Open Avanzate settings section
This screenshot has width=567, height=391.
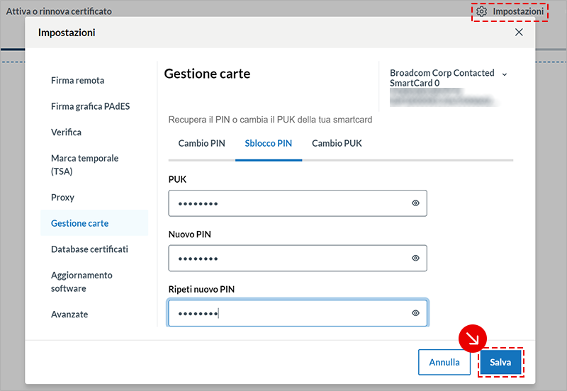click(69, 314)
